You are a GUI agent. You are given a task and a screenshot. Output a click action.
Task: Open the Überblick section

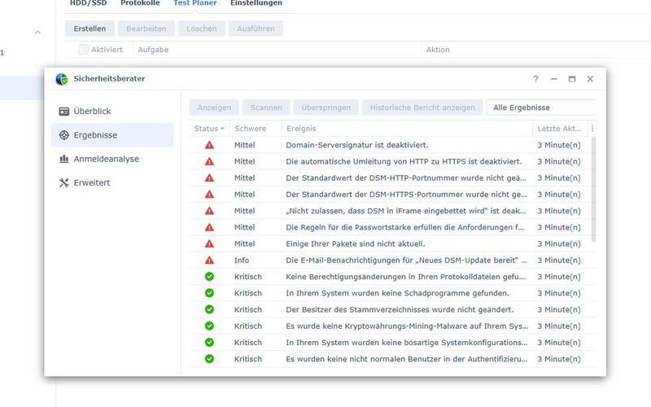112,112
